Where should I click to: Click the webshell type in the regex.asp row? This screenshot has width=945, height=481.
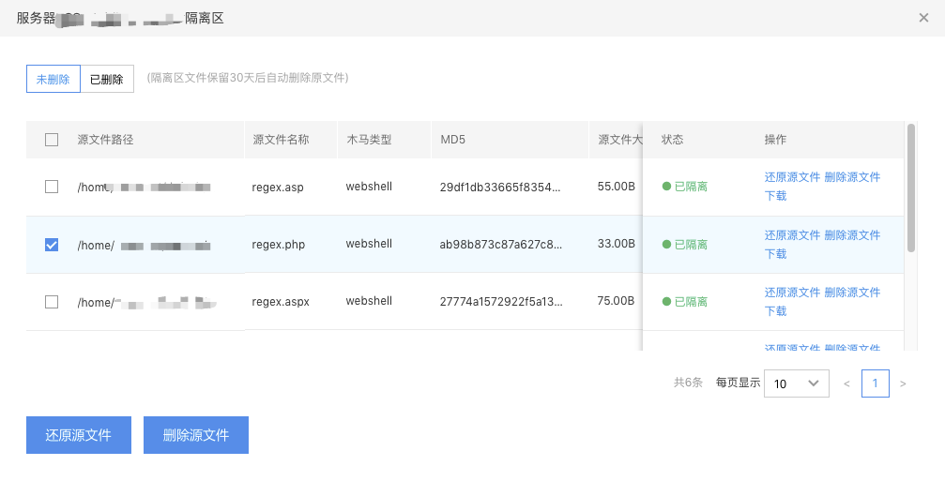tap(369, 187)
